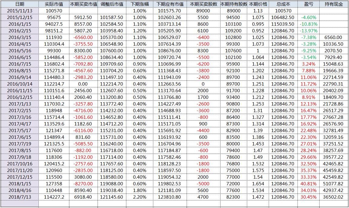
Task: Select the cash cell 6560.00
Action: (334, 37)
